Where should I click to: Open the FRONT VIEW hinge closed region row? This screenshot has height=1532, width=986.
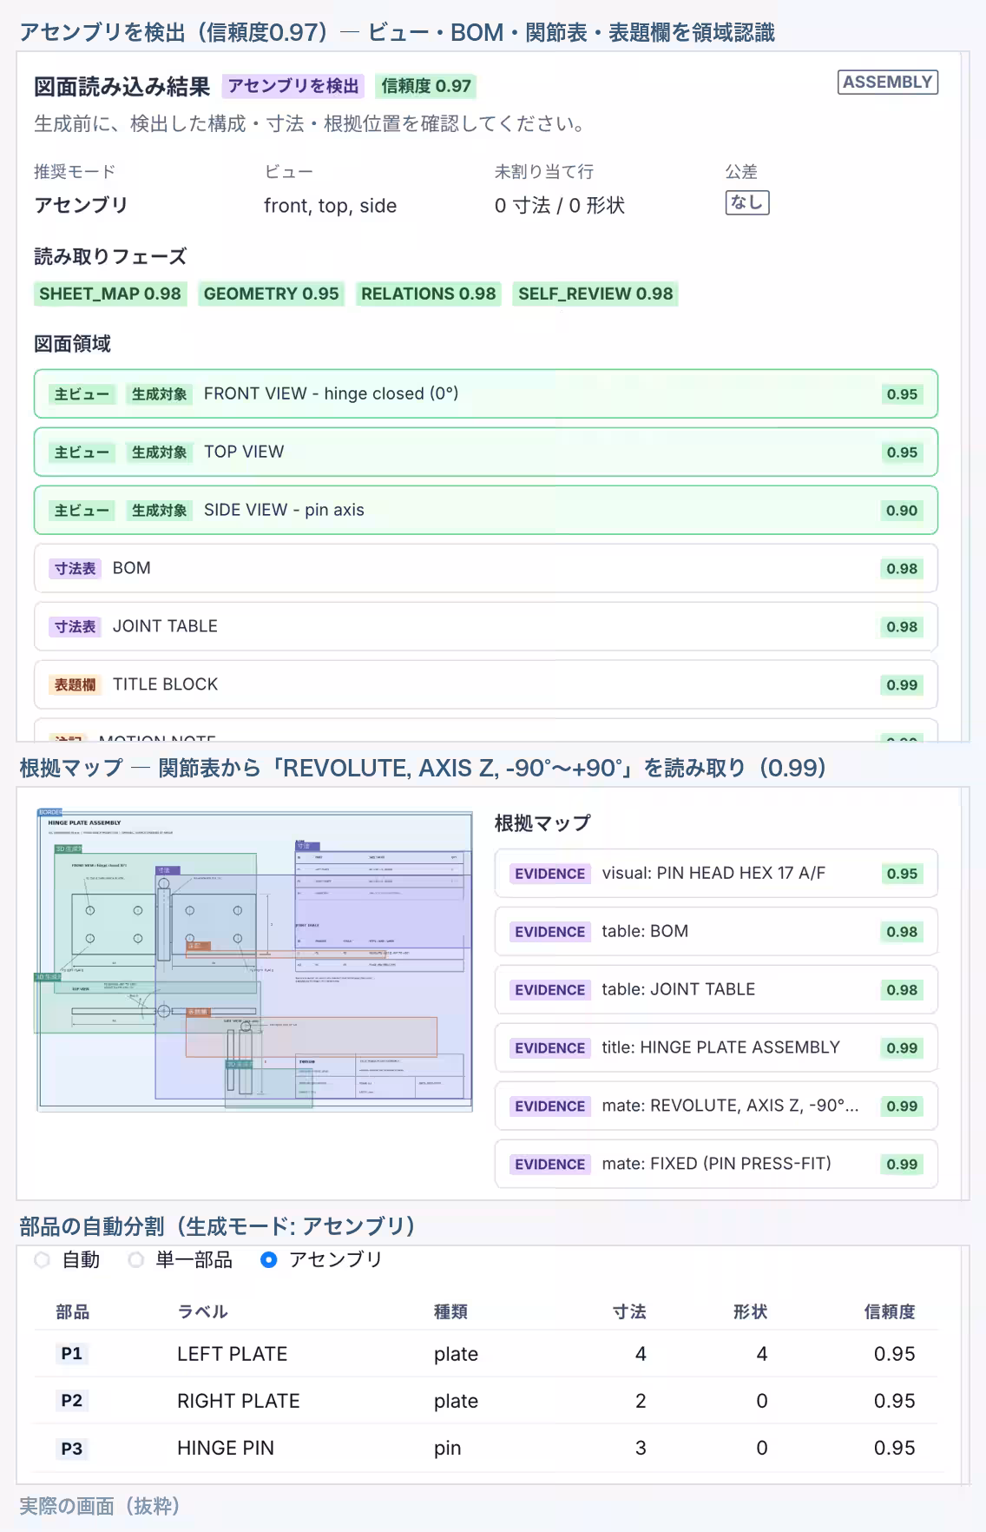pyautogui.click(x=486, y=394)
